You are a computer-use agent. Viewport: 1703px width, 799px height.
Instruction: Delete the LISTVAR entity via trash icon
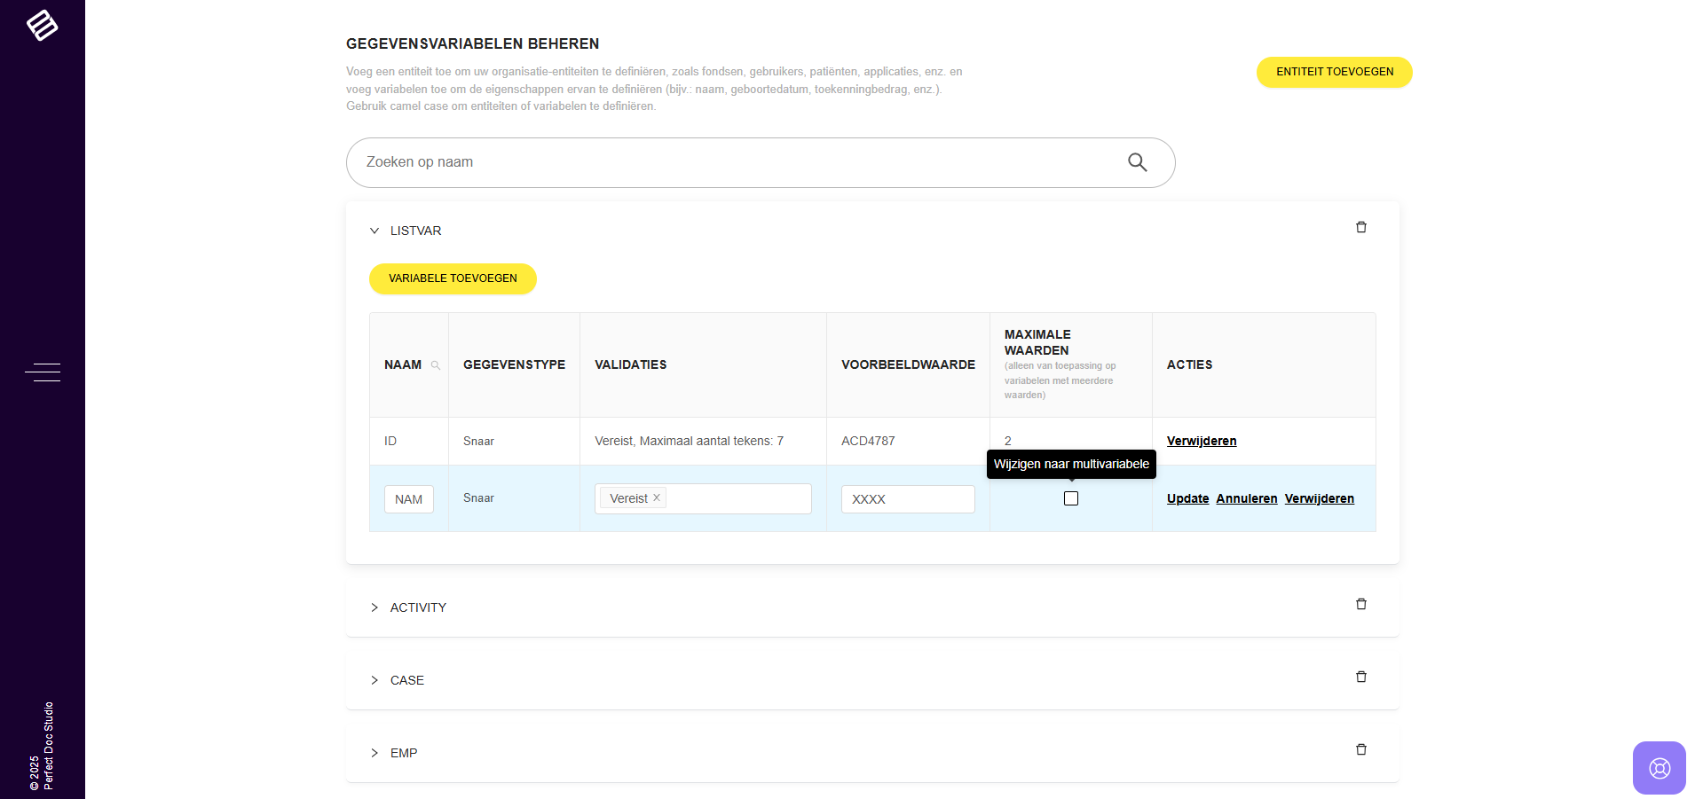click(1360, 228)
